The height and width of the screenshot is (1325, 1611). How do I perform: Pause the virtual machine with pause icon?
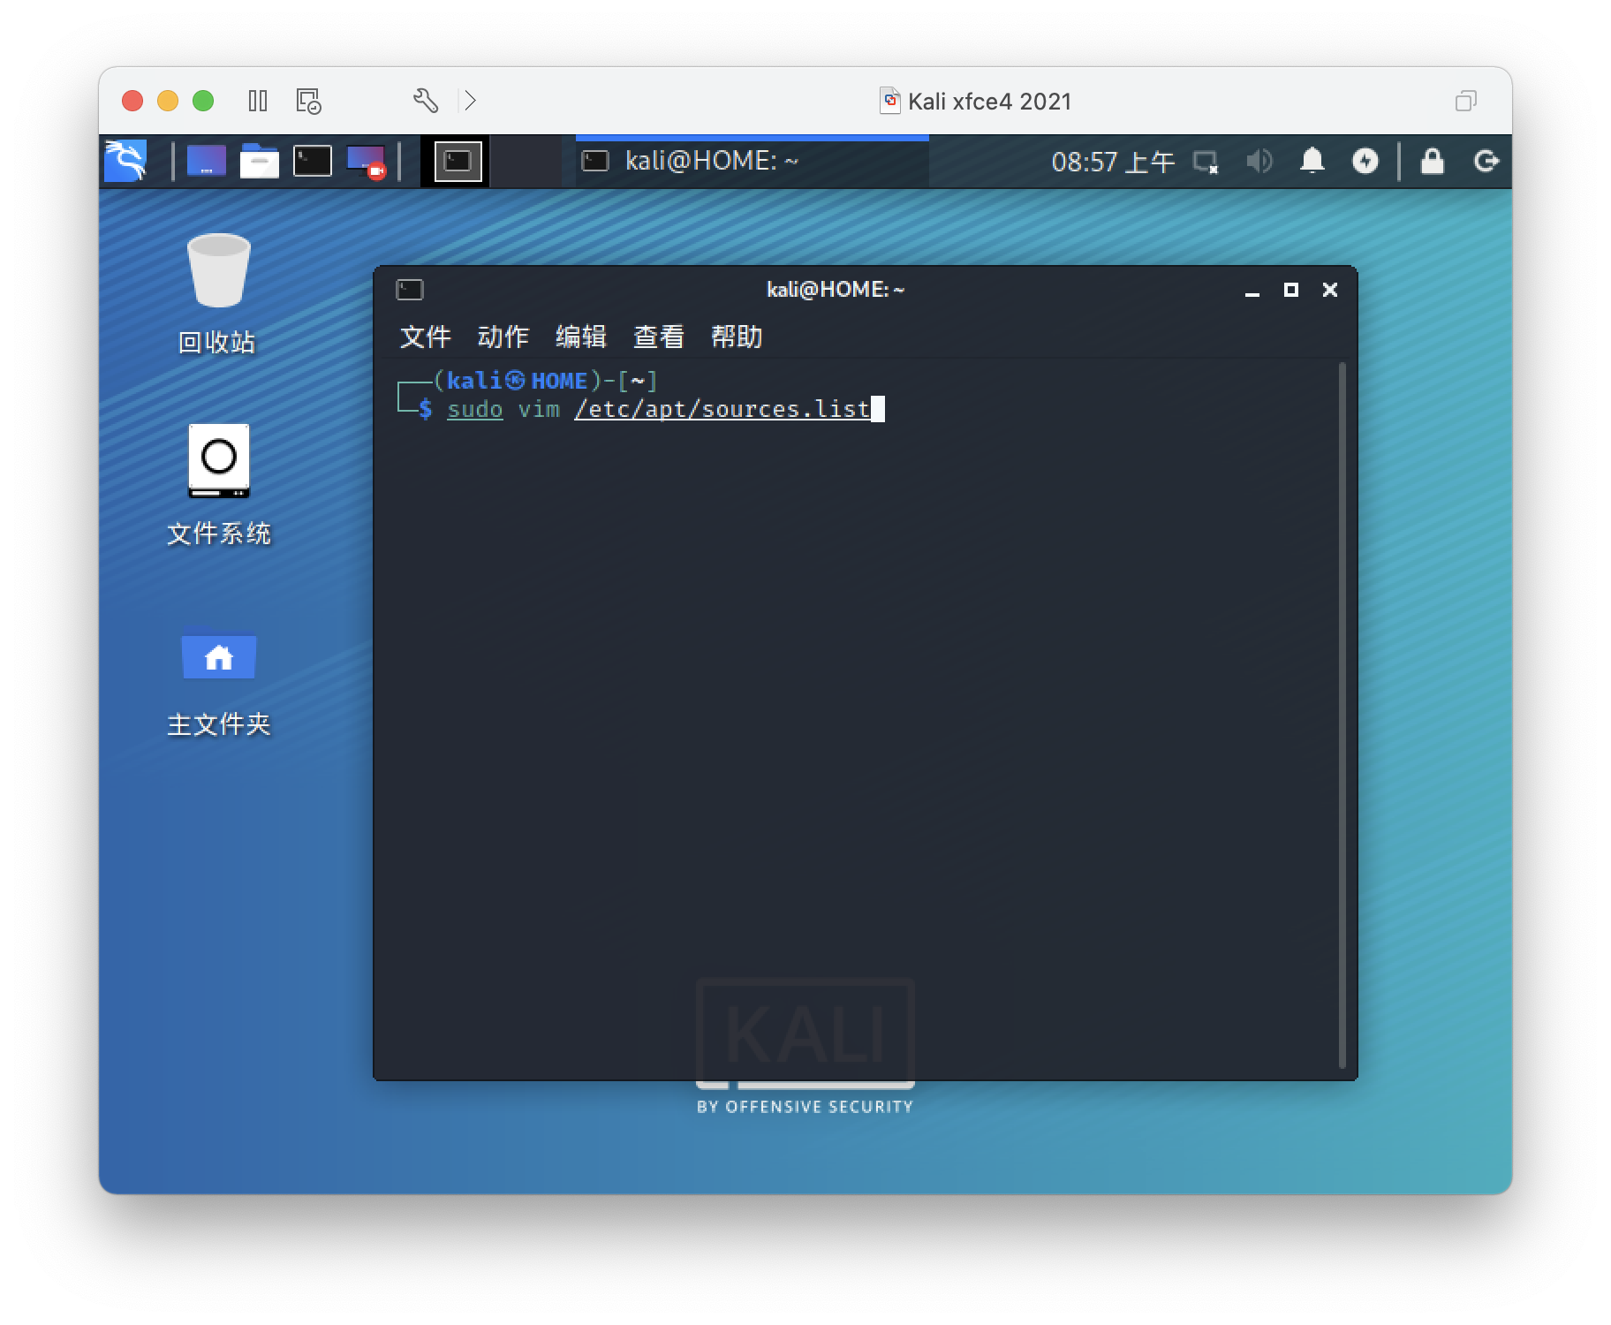click(x=257, y=101)
